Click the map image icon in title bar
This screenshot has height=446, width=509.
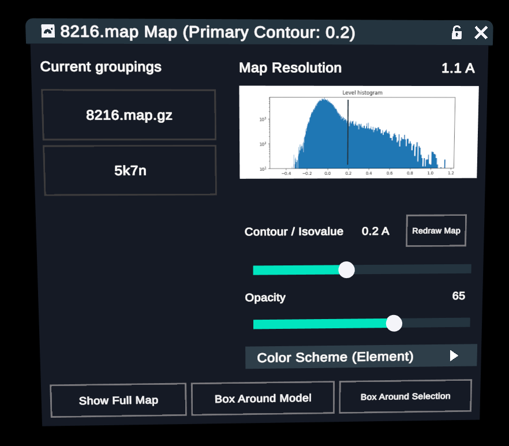[48, 31]
